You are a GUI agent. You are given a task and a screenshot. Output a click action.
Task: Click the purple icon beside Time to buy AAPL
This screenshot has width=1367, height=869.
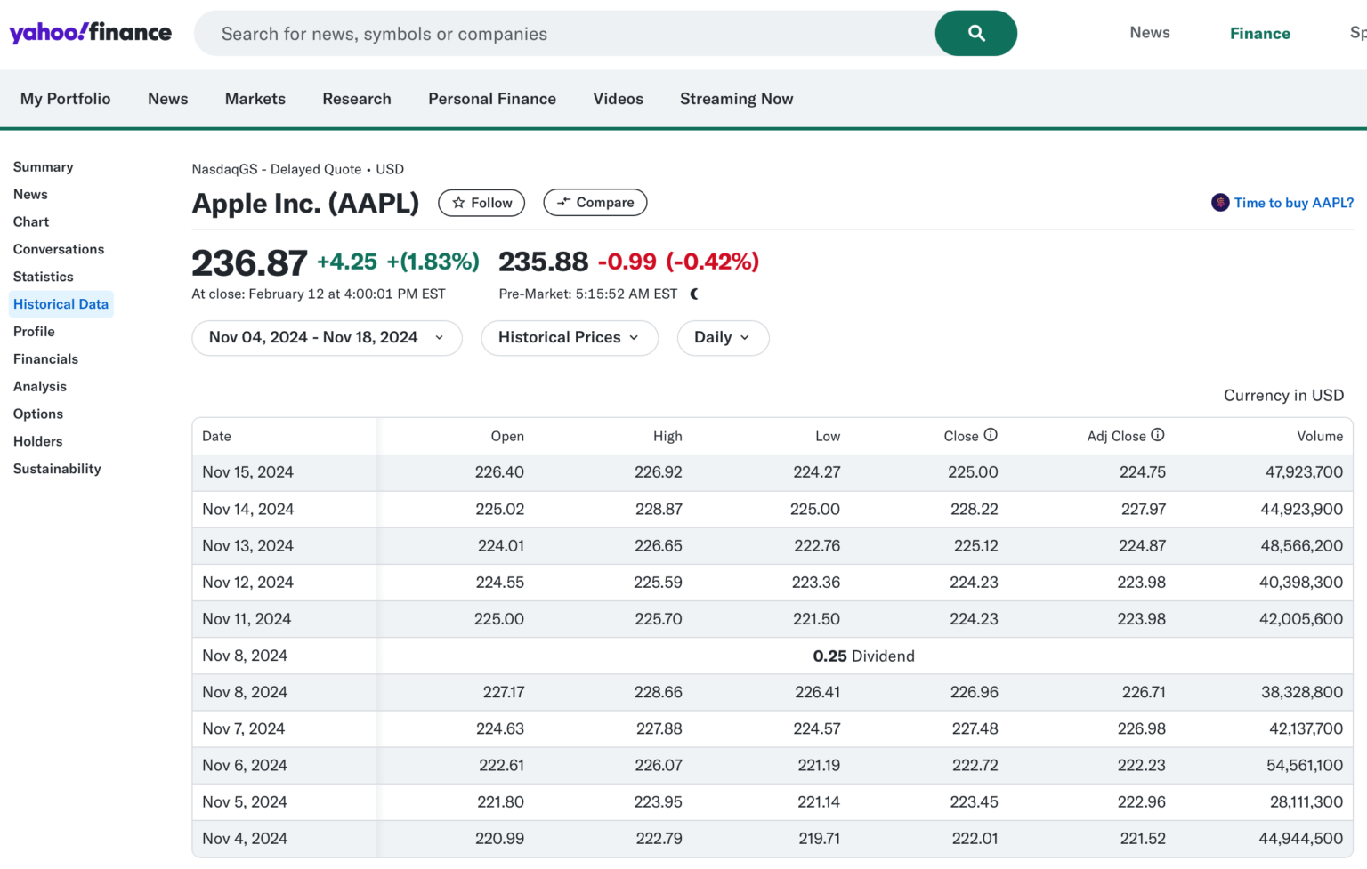pos(1220,203)
